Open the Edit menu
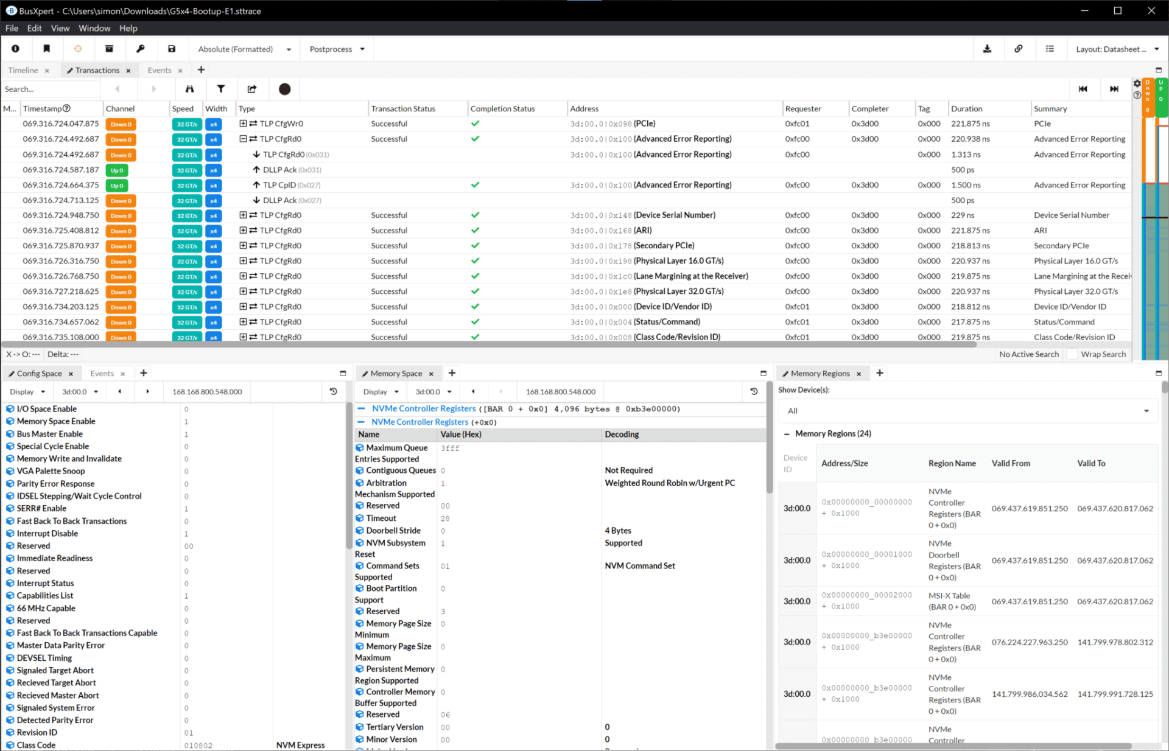 point(35,28)
